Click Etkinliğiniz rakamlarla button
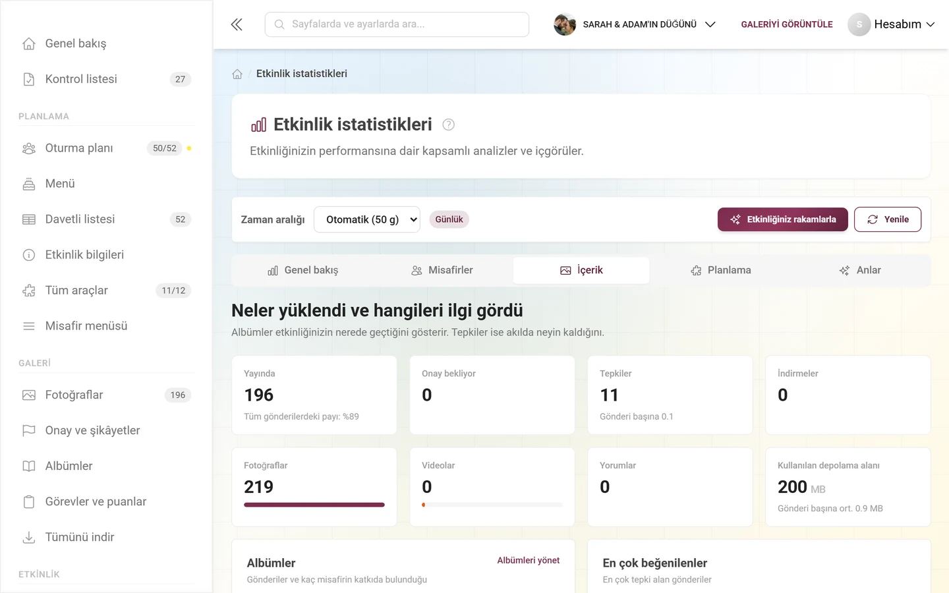Screen dimensions: 949x593 [783, 219]
